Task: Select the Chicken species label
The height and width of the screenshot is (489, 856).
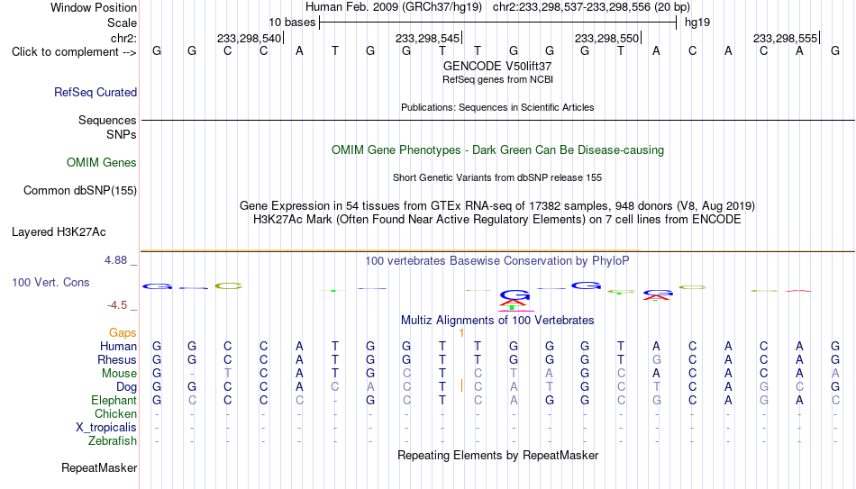Action: 115,413
